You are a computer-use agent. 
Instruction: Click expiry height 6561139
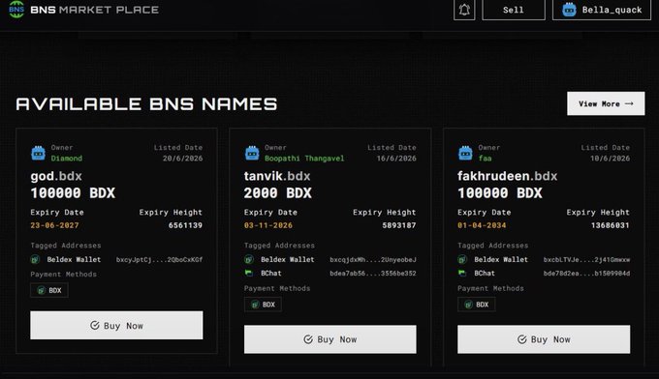[185, 225]
